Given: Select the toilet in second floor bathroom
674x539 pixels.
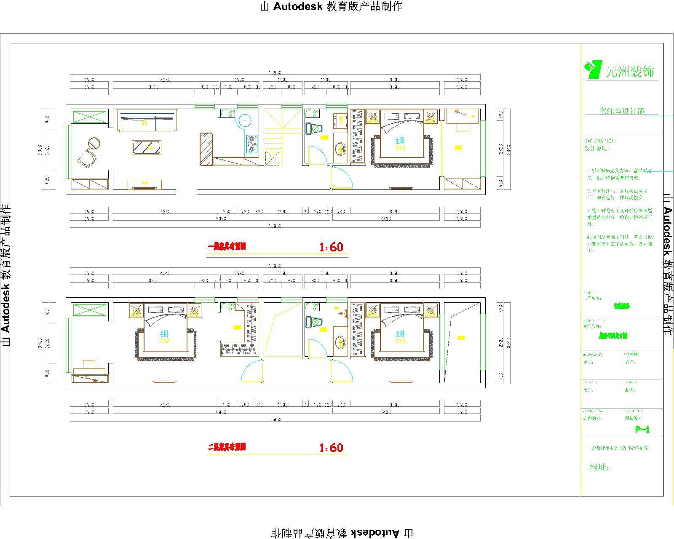Looking at the screenshot, I should (314, 322).
